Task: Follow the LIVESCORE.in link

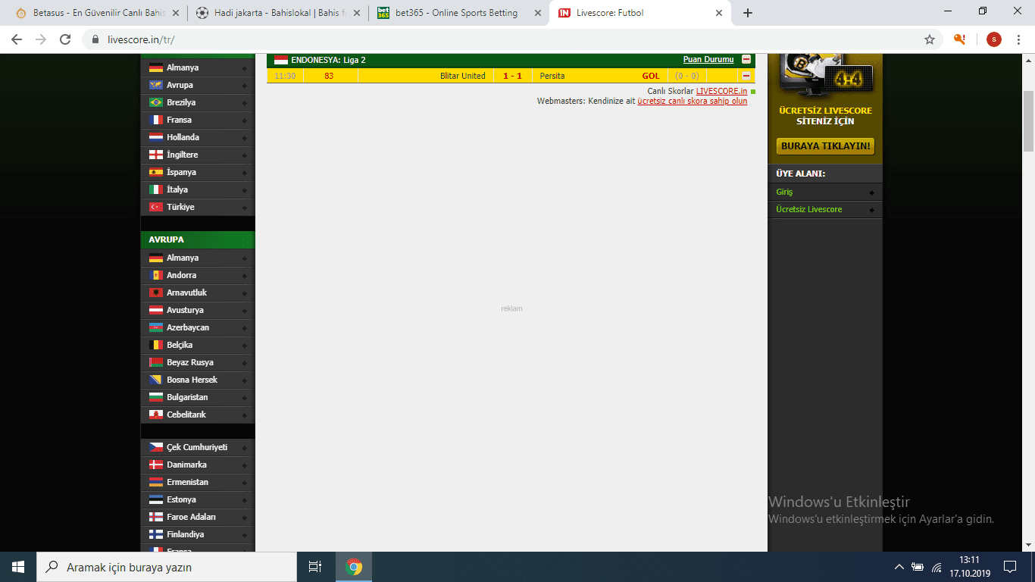Action: (x=721, y=91)
